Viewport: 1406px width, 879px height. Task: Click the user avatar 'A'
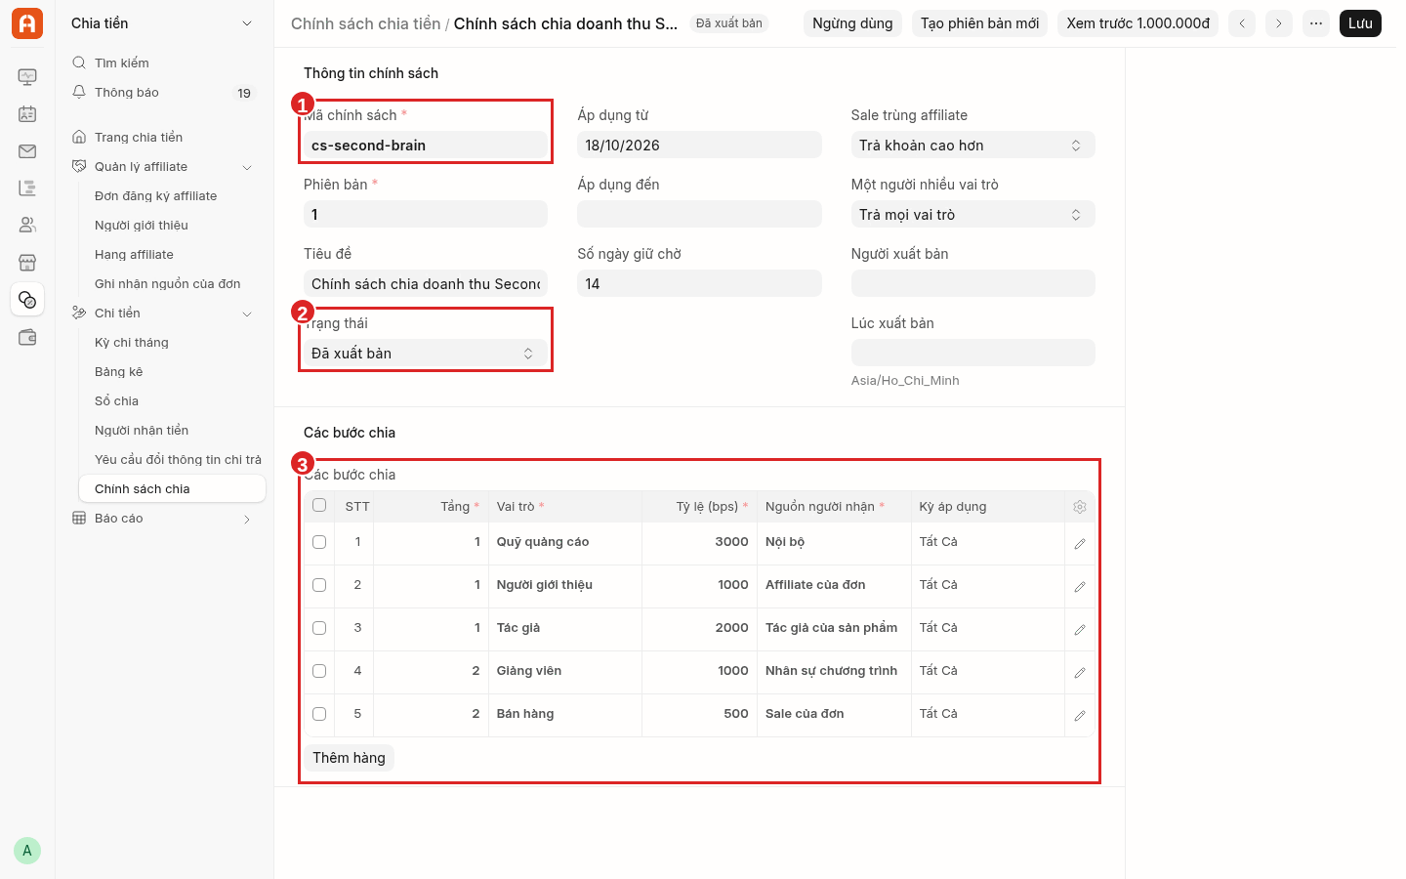pos(27,851)
